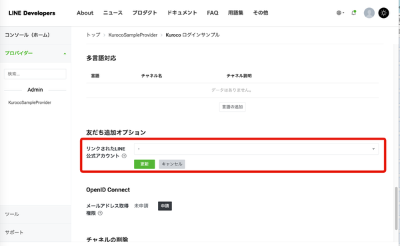Click the help icon next to メールアドレス取得権限
The height and width of the screenshot is (246, 400).
[100, 213]
